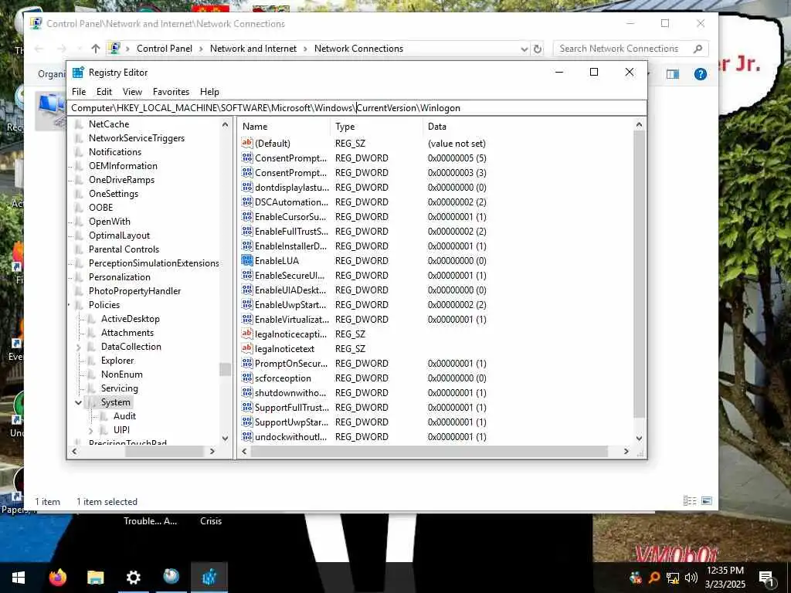Expand the DataCollection key in tree
This screenshot has height=593, width=791.
[x=79, y=347]
